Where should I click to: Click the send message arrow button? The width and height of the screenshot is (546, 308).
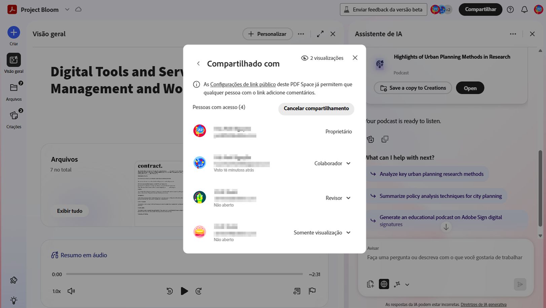point(520,284)
